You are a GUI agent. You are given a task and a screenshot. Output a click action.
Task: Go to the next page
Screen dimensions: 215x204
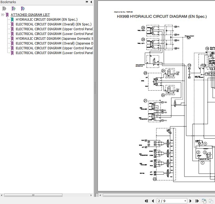coord(190,201)
